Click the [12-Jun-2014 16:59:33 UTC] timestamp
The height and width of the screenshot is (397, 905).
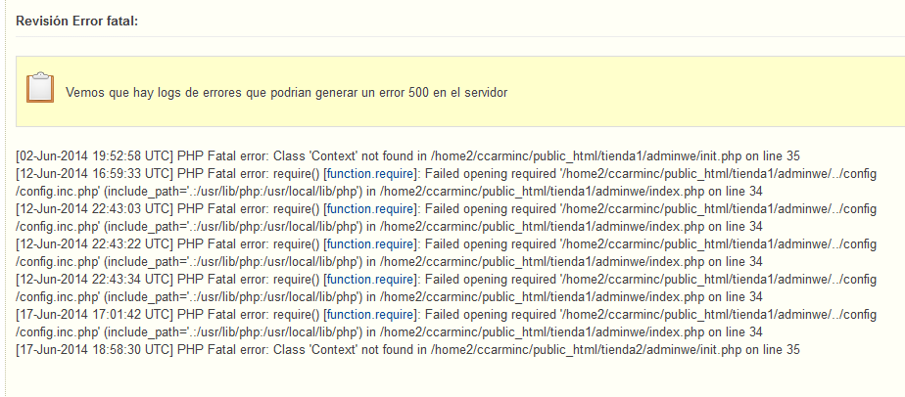tap(95, 173)
